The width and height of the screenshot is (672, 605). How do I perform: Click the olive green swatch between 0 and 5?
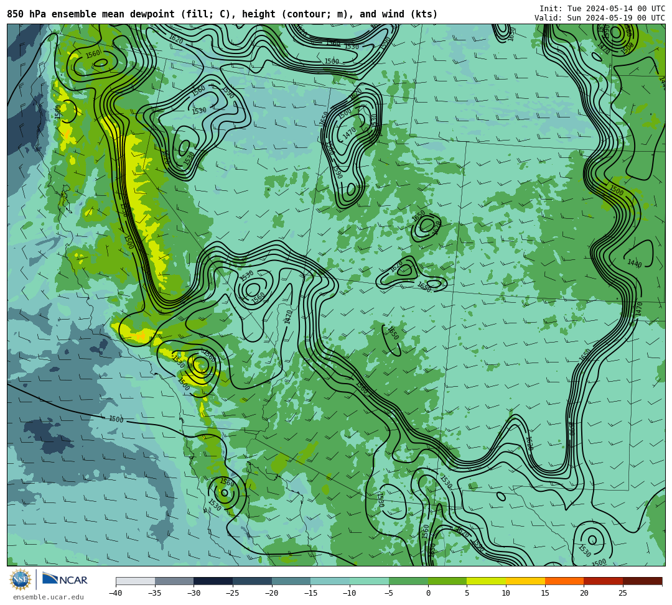(x=447, y=581)
